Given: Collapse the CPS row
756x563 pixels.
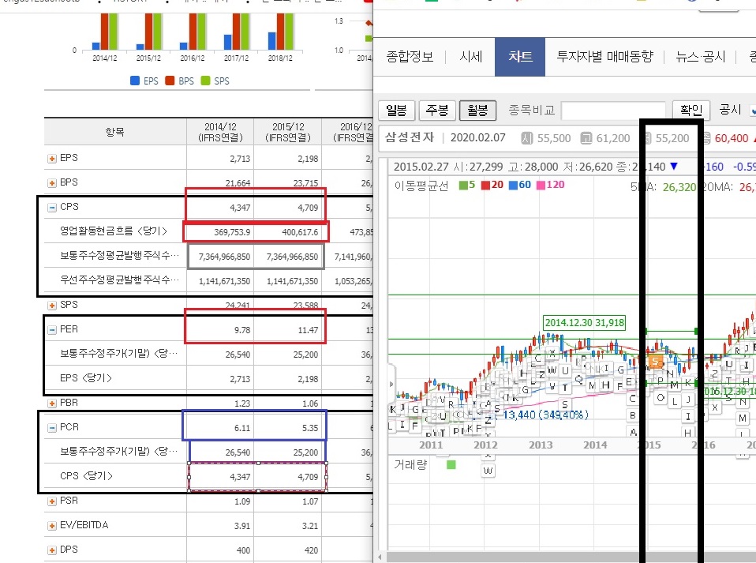Looking at the screenshot, I should pos(52,208).
